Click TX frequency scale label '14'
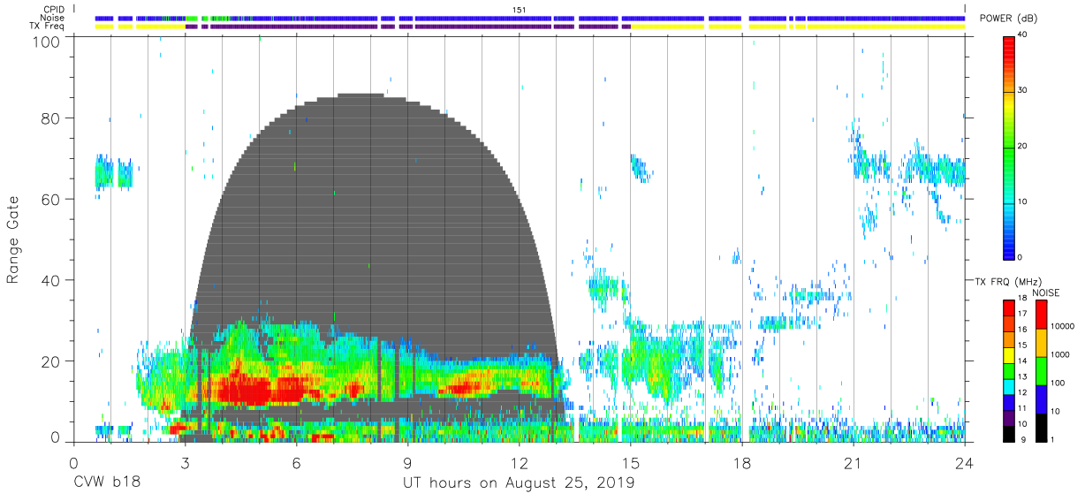This screenshot has height=501, width=1085. pyautogui.click(x=1024, y=361)
